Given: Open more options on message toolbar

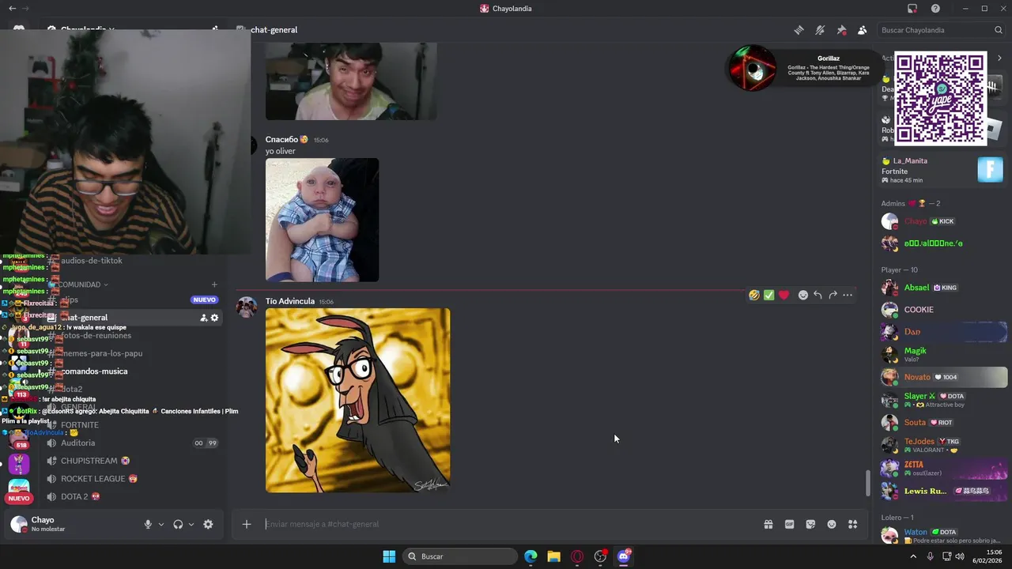Looking at the screenshot, I should coord(848,295).
